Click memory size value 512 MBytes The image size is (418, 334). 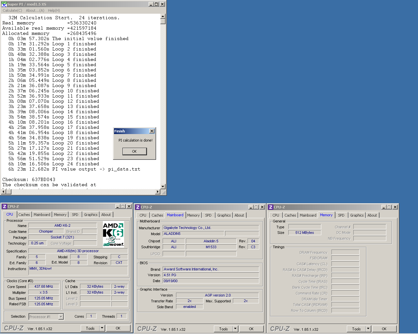click(305, 233)
